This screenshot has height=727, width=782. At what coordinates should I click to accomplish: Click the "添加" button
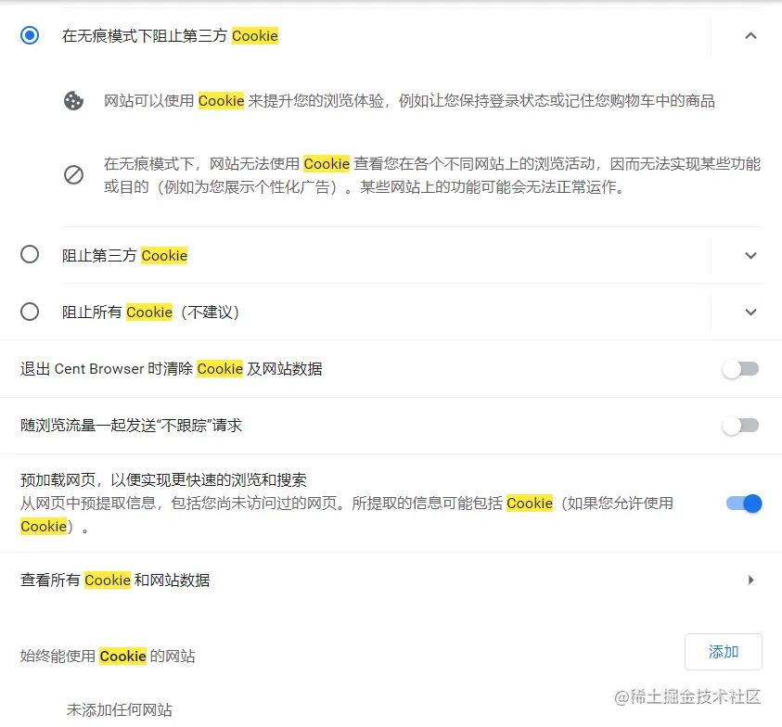[723, 652]
